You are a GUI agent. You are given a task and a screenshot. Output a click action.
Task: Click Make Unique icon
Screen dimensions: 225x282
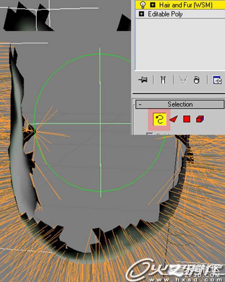184,79
